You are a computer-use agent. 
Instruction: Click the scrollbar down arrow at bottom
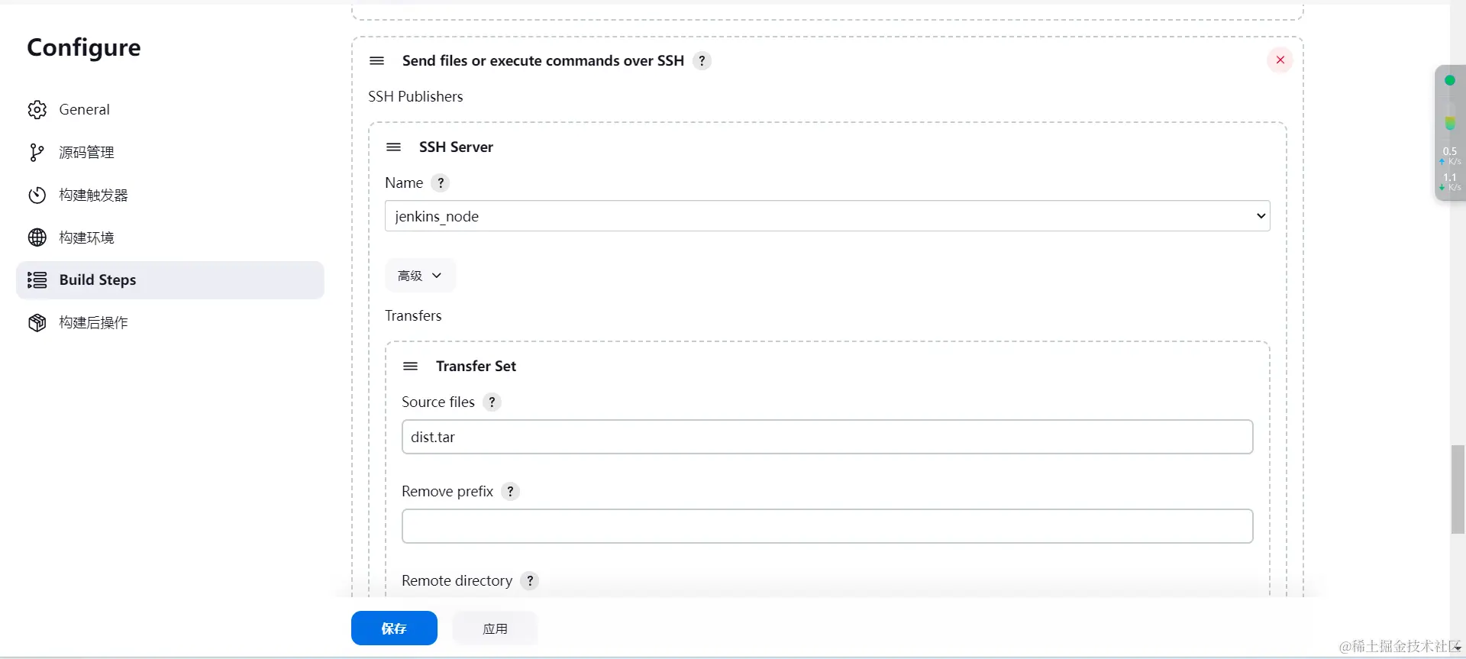[1458, 648]
